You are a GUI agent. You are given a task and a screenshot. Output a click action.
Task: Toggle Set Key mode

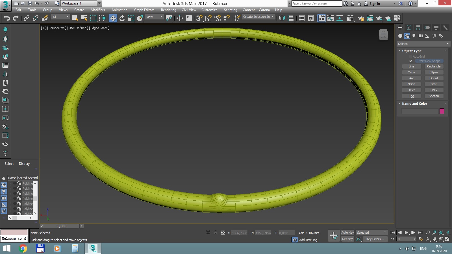(x=347, y=239)
